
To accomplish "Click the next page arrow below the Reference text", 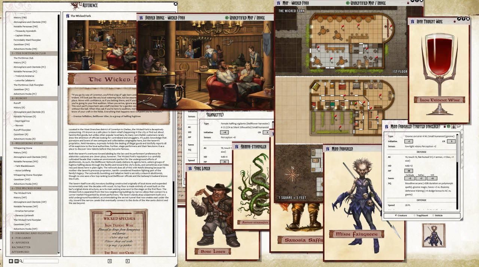I will pyautogui.click(x=128, y=261).
